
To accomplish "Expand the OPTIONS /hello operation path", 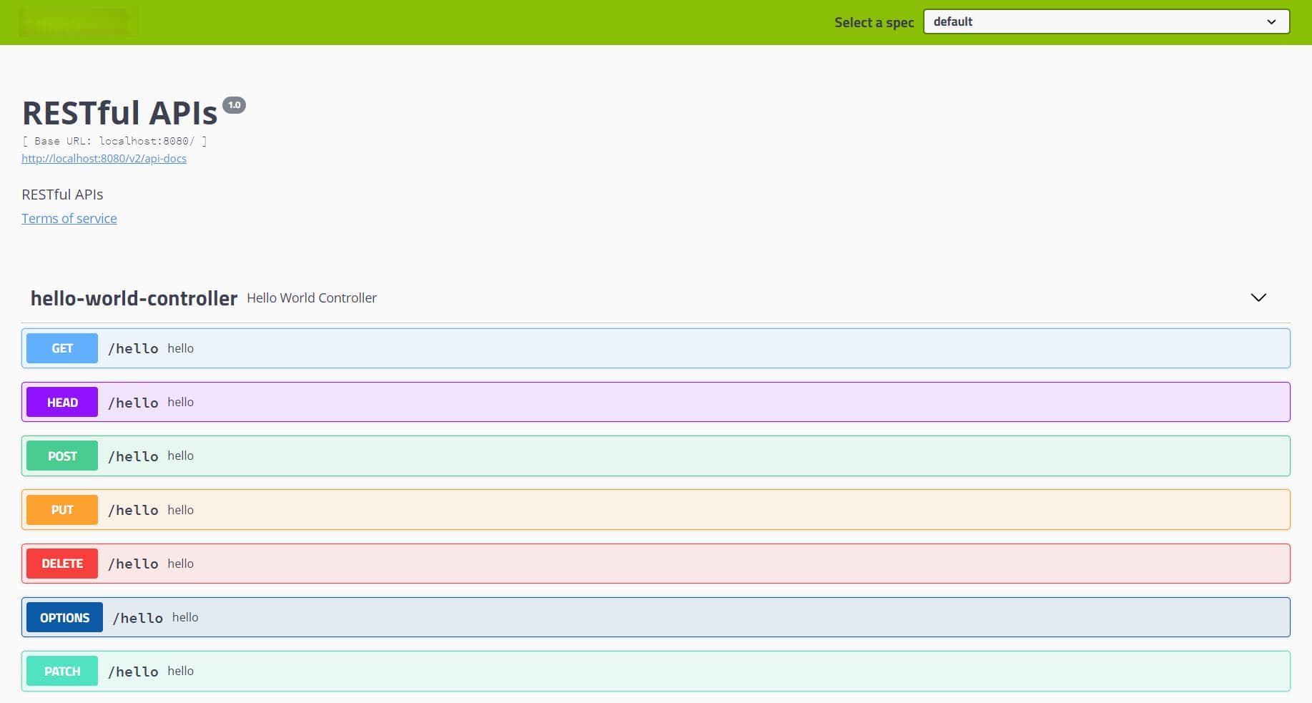I will point(138,618).
